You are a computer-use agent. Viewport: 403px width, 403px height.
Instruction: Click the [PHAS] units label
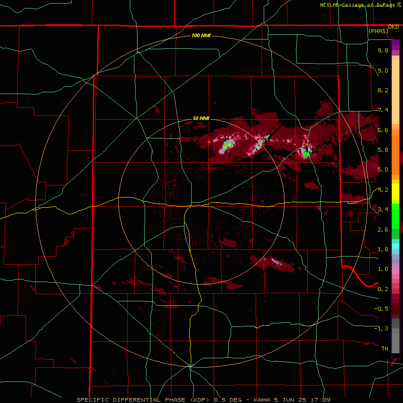coord(378,31)
